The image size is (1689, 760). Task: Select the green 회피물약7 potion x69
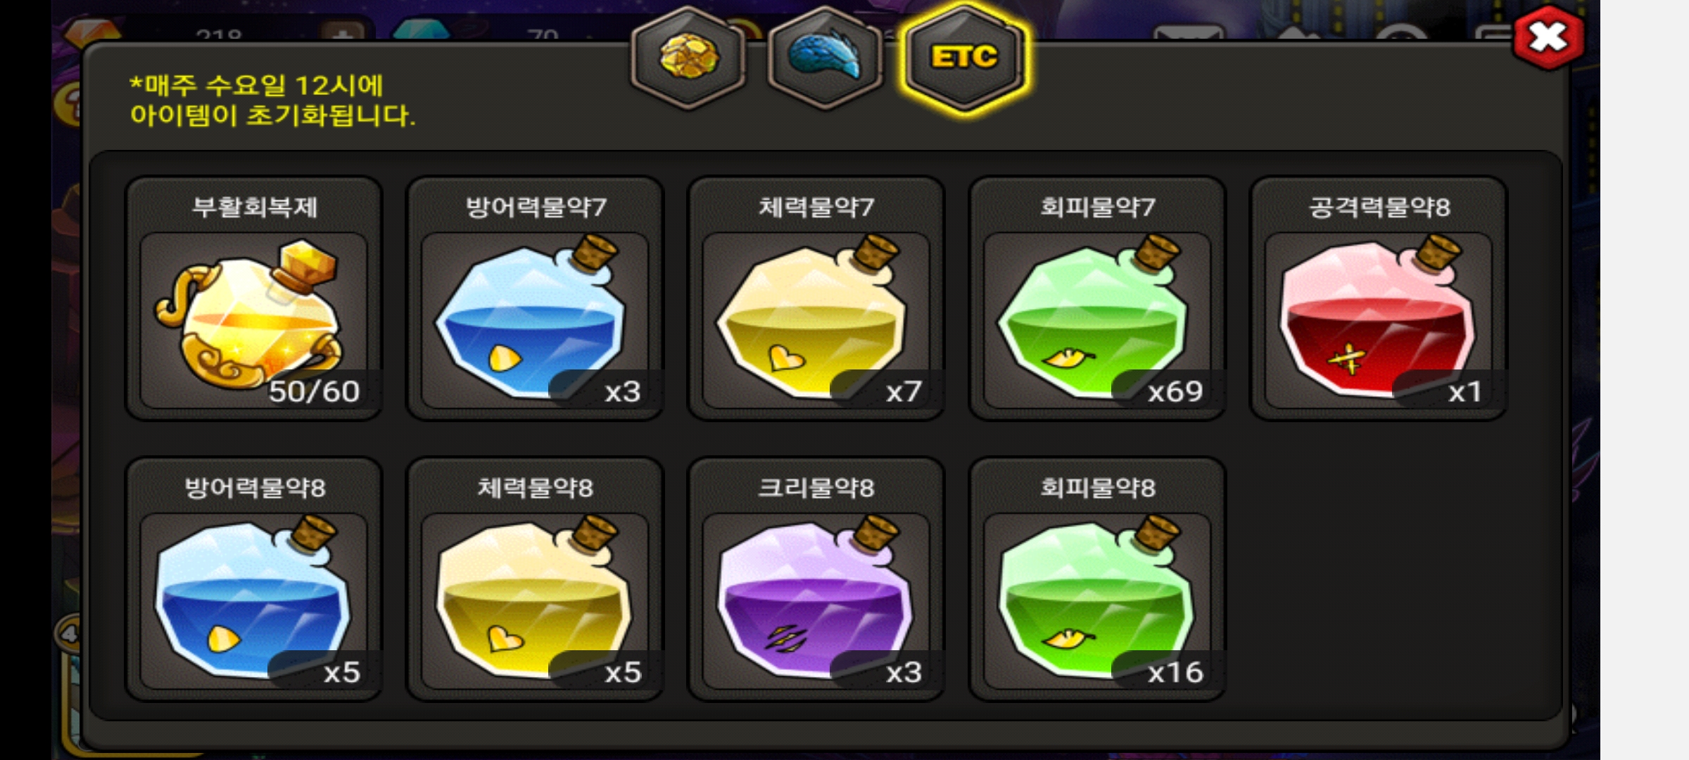coord(1097,298)
